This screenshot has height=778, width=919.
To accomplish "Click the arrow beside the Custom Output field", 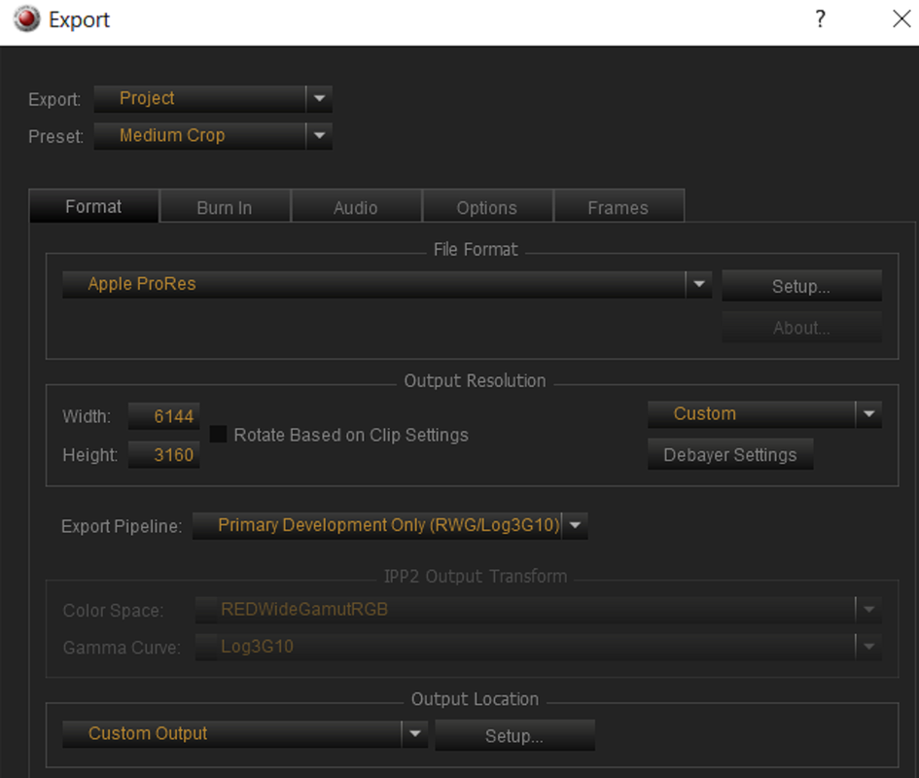I will 415,734.
